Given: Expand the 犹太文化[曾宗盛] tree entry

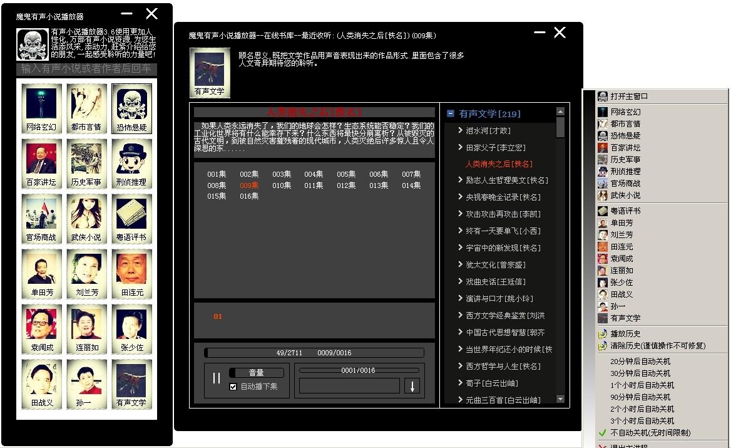Looking at the screenshot, I should pyautogui.click(x=460, y=264).
